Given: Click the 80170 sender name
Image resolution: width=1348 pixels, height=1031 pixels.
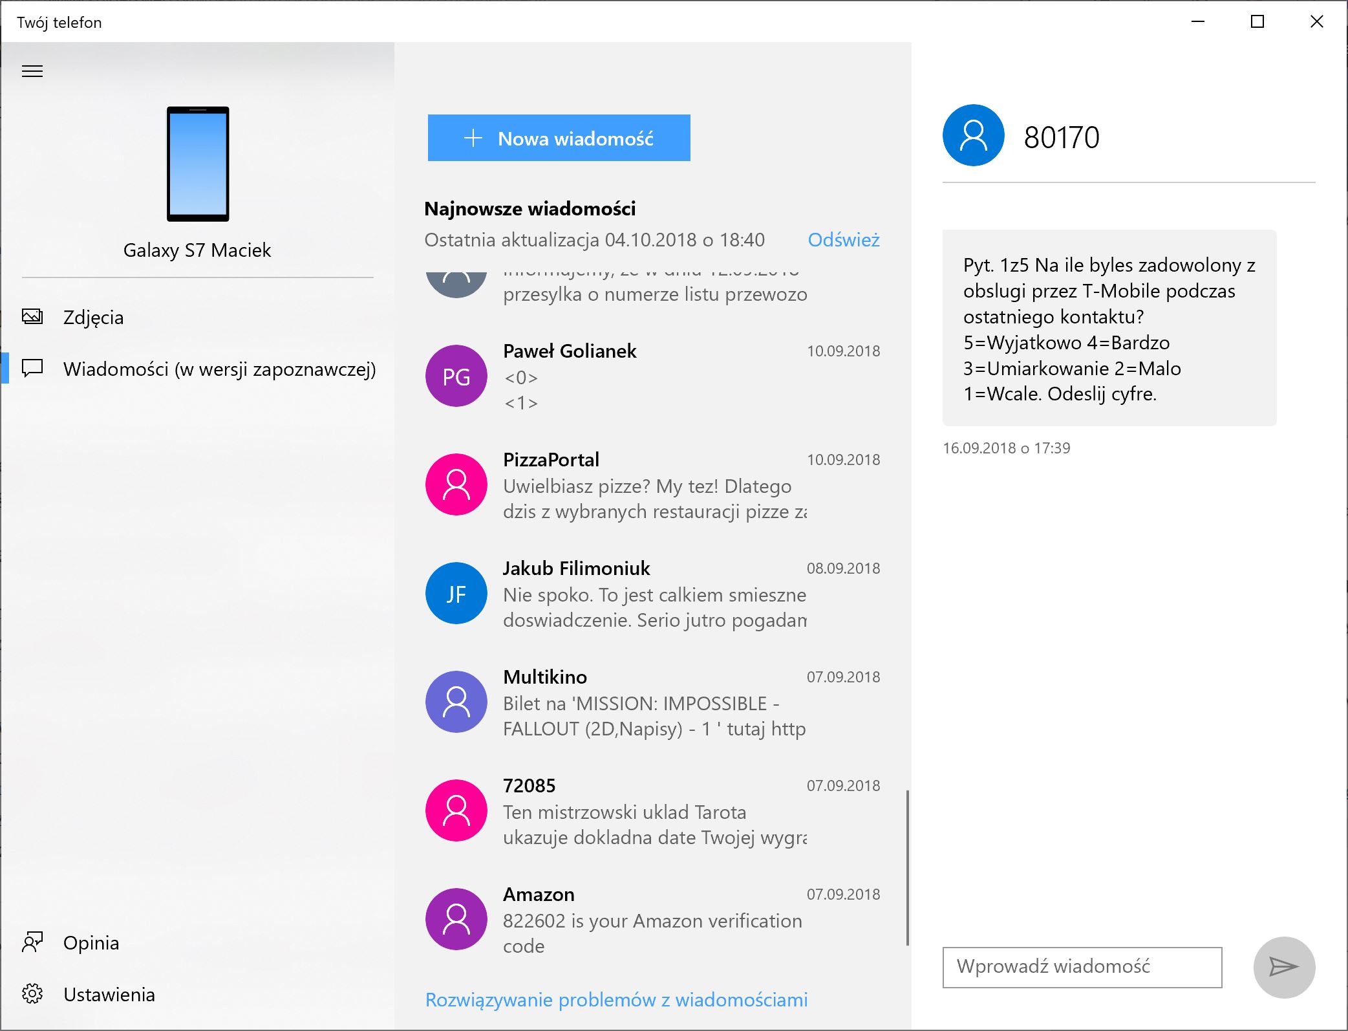Looking at the screenshot, I should (x=1062, y=137).
